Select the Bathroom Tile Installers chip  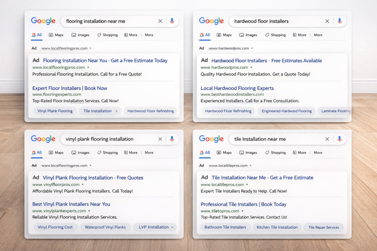point(225,227)
